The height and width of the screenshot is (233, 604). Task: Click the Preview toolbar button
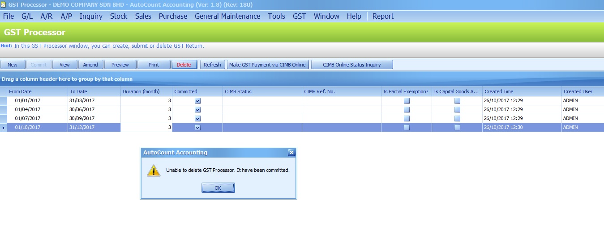(120, 65)
